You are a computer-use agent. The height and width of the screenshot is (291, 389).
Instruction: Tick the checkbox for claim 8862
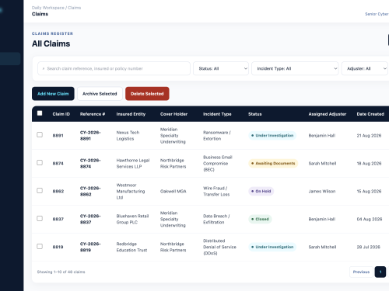tap(40, 191)
